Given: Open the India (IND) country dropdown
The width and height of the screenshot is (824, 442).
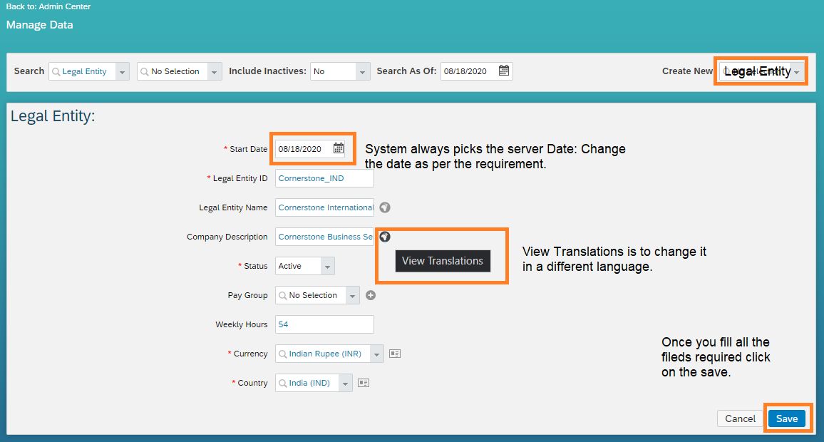Looking at the screenshot, I should tap(345, 382).
